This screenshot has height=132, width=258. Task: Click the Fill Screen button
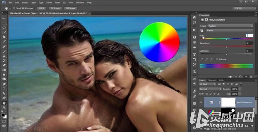70,8
